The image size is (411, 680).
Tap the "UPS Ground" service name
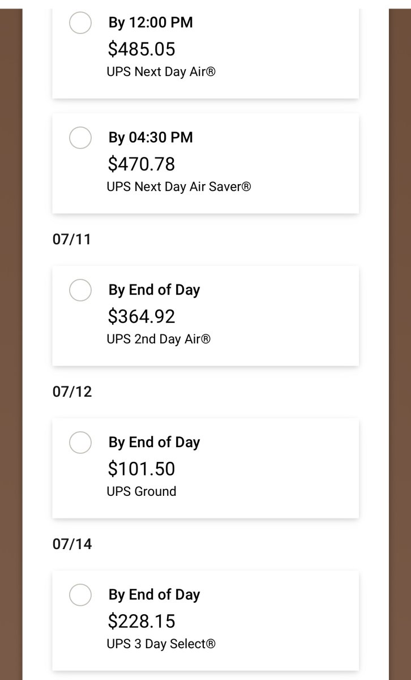142,491
